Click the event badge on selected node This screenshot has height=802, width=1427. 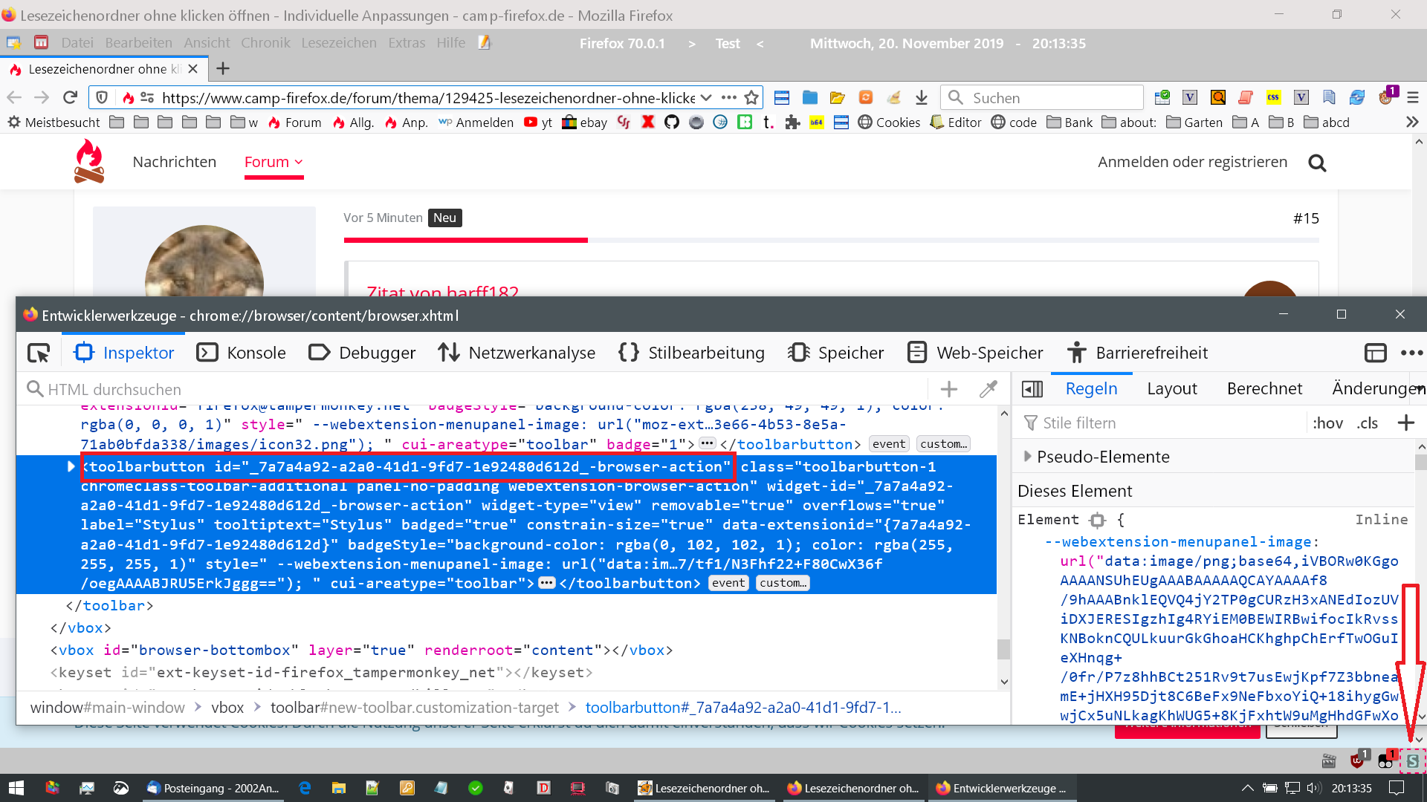pos(728,583)
